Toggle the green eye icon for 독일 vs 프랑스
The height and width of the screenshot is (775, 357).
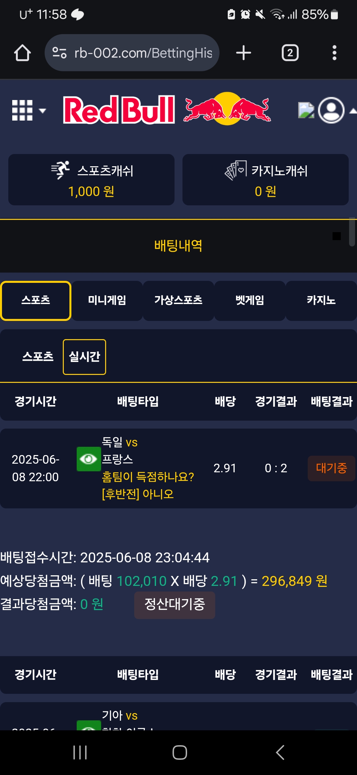89,459
